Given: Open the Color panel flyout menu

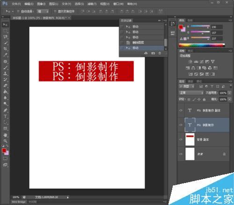Looking at the screenshot, I should click(x=230, y=21).
